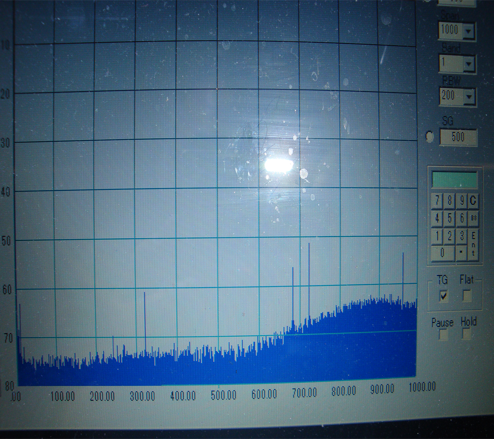Open the RBW dropdown set to 200
The image size is (494, 439).
[x=468, y=98]
